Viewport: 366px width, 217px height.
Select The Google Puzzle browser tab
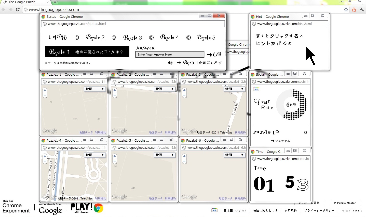(x=25, y=2)
